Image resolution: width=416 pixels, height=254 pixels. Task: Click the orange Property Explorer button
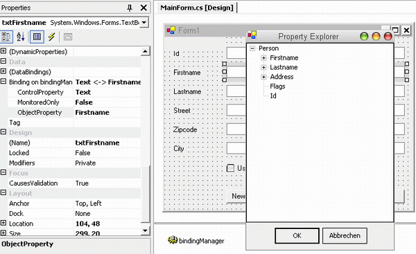(376, 36)
